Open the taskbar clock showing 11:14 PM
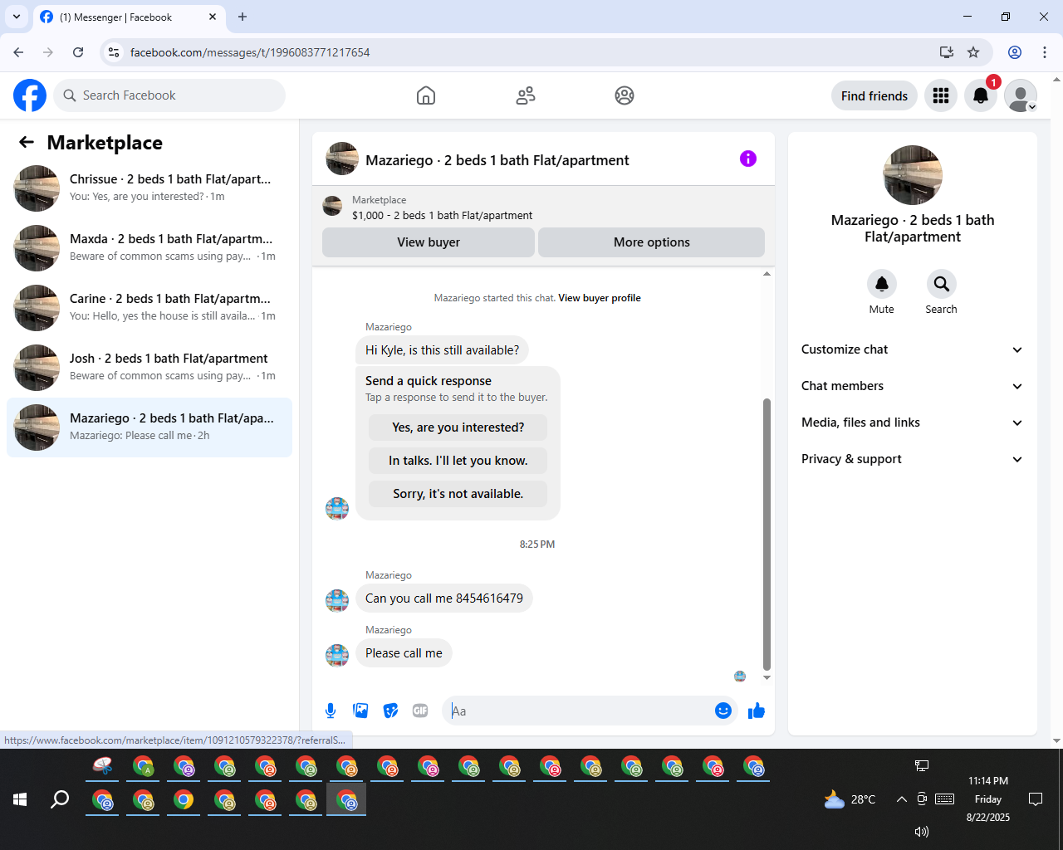 988,799
